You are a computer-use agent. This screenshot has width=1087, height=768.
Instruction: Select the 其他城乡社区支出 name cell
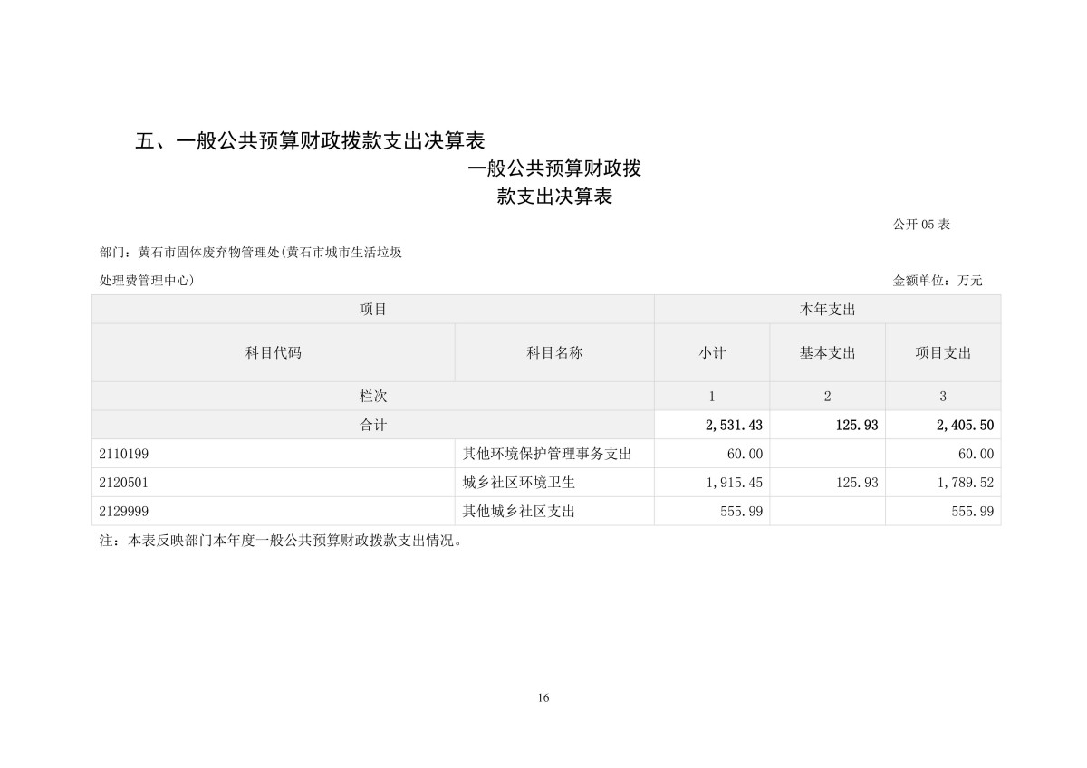pyautogui.click(x=519, y=512)
